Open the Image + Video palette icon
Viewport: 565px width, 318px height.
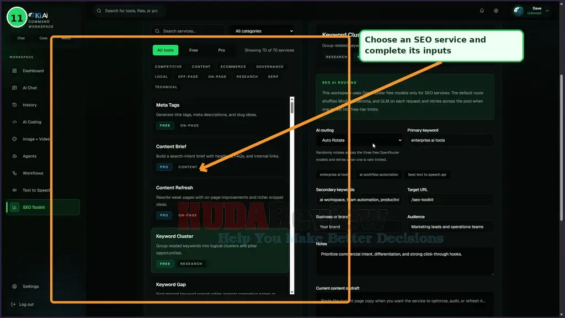pyautogui.click(x=14, y=139)
